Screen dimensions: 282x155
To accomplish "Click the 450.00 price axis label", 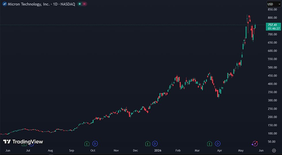I will (x=272, y=75).
